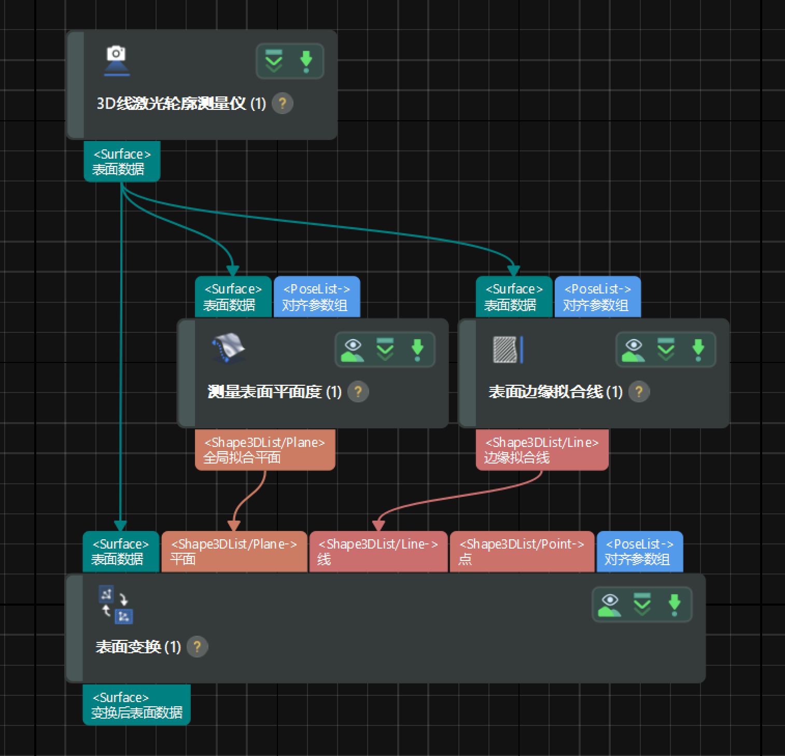Click the double-chevron icon in 3D线激光轮廓测量仪 node
The height and width of the screenshot is (756, 785).
coord(274,61)
